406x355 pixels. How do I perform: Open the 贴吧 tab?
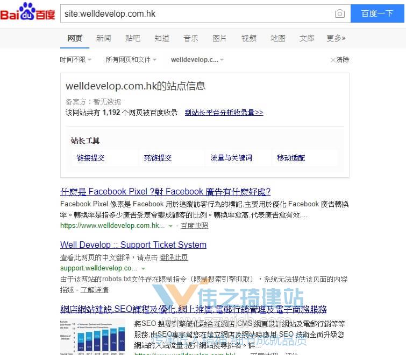[133, 38]
